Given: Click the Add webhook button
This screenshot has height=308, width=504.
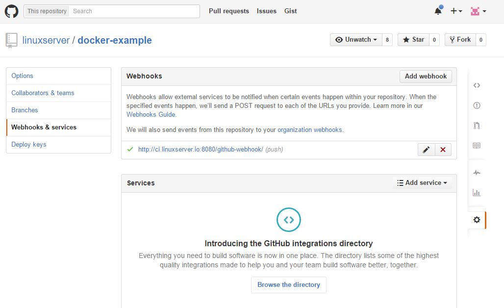Looking at the screenshot, I should pyautogui.click(x=426, y=76).
